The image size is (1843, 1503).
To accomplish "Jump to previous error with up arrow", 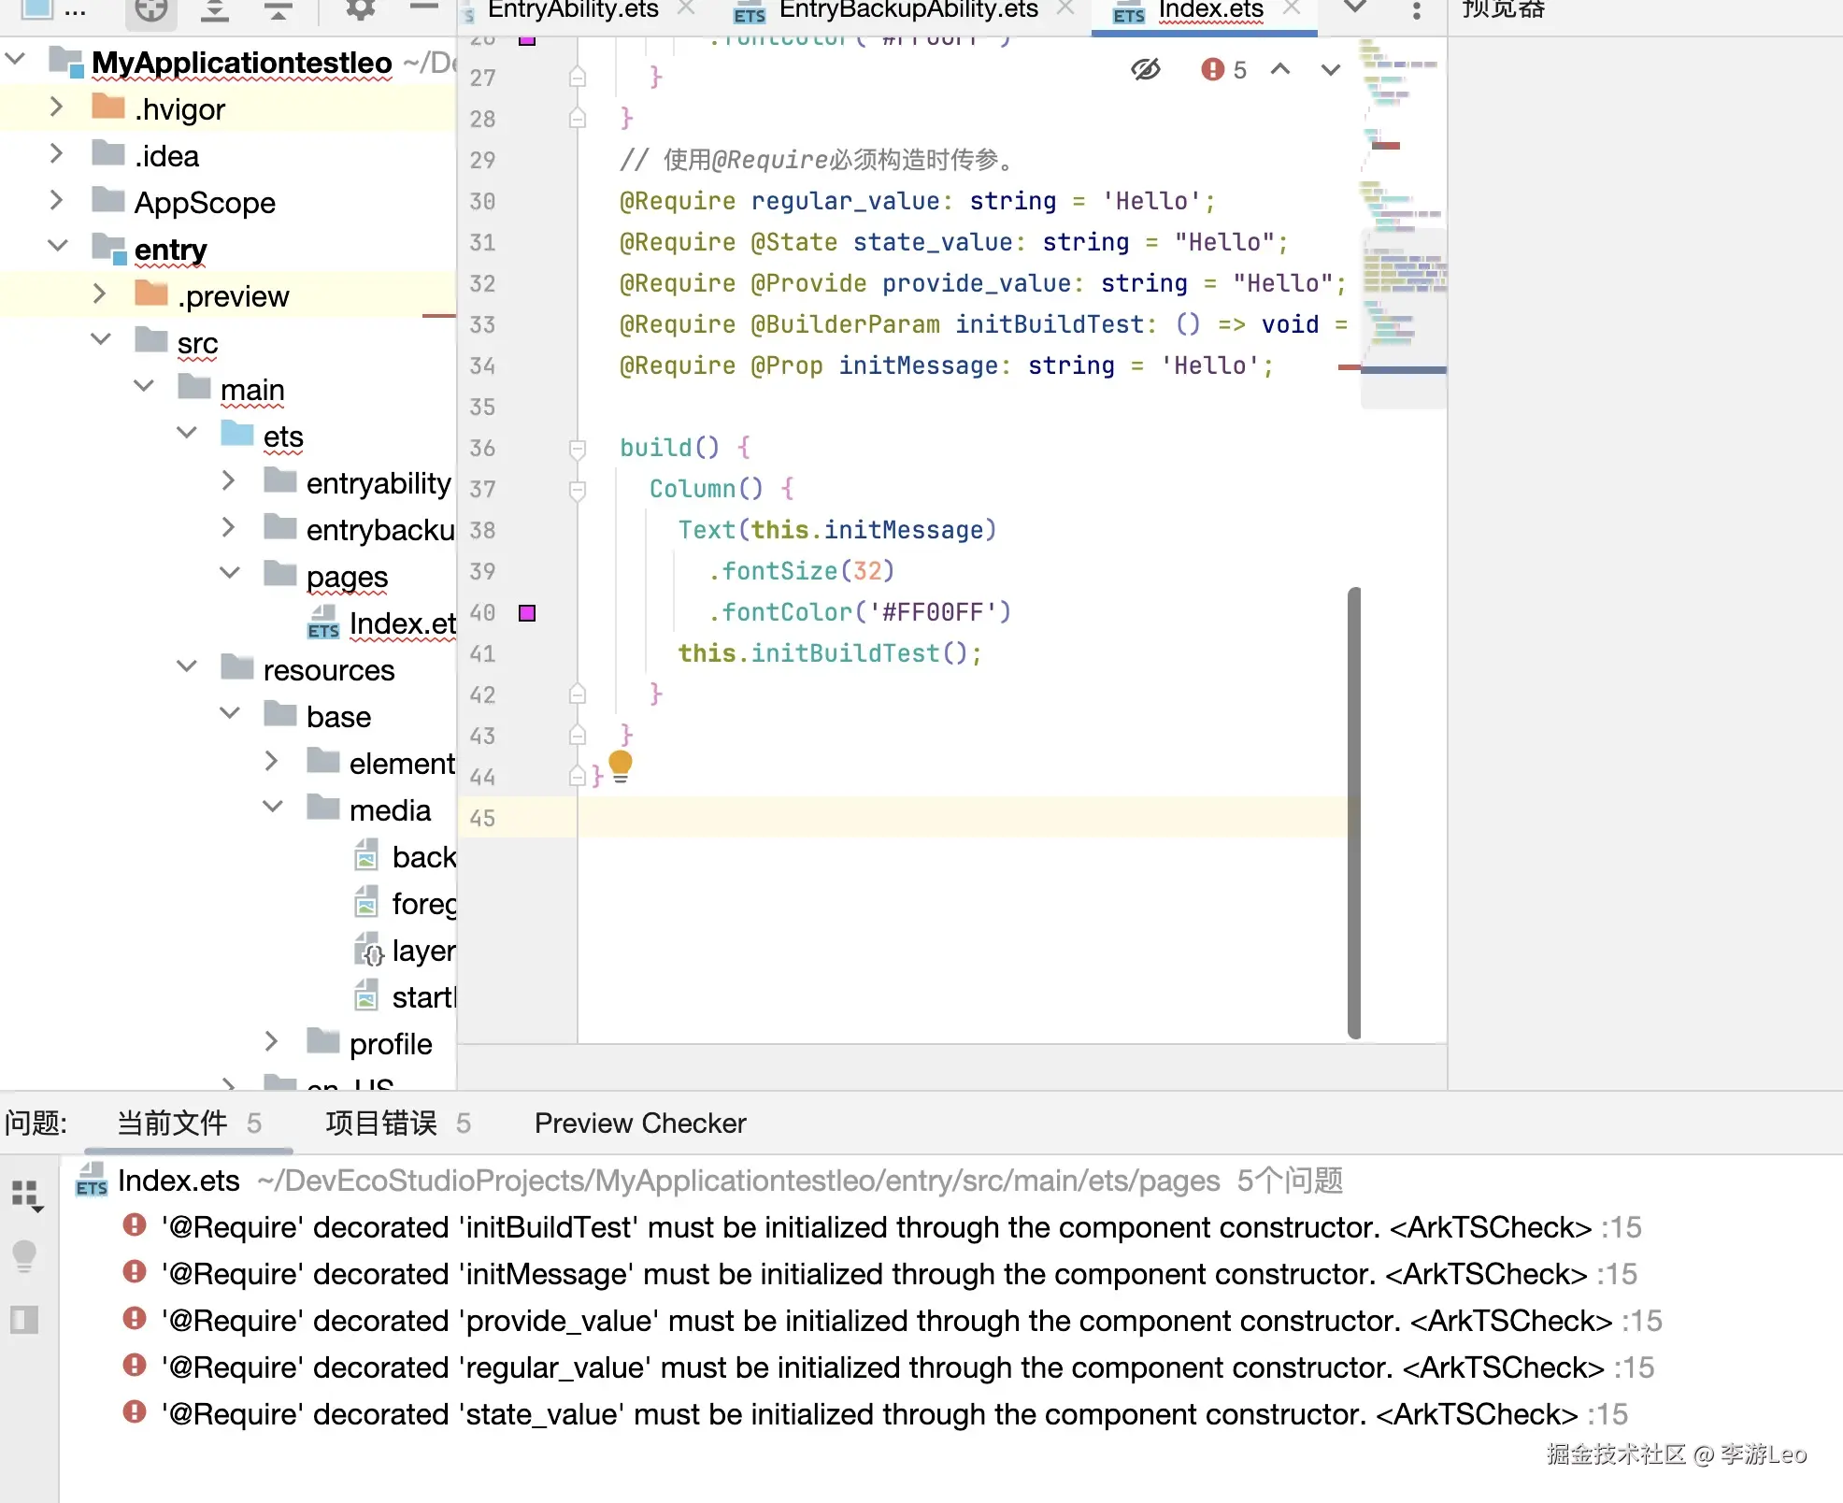I will point(1280,69).
